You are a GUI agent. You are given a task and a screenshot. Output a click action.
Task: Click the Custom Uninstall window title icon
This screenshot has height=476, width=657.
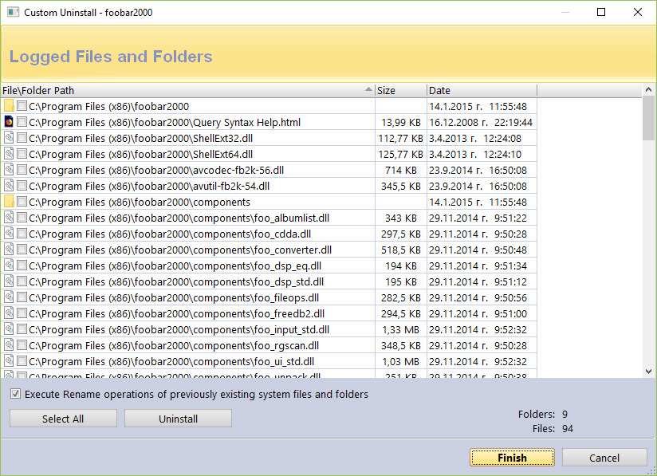(13, 12)
